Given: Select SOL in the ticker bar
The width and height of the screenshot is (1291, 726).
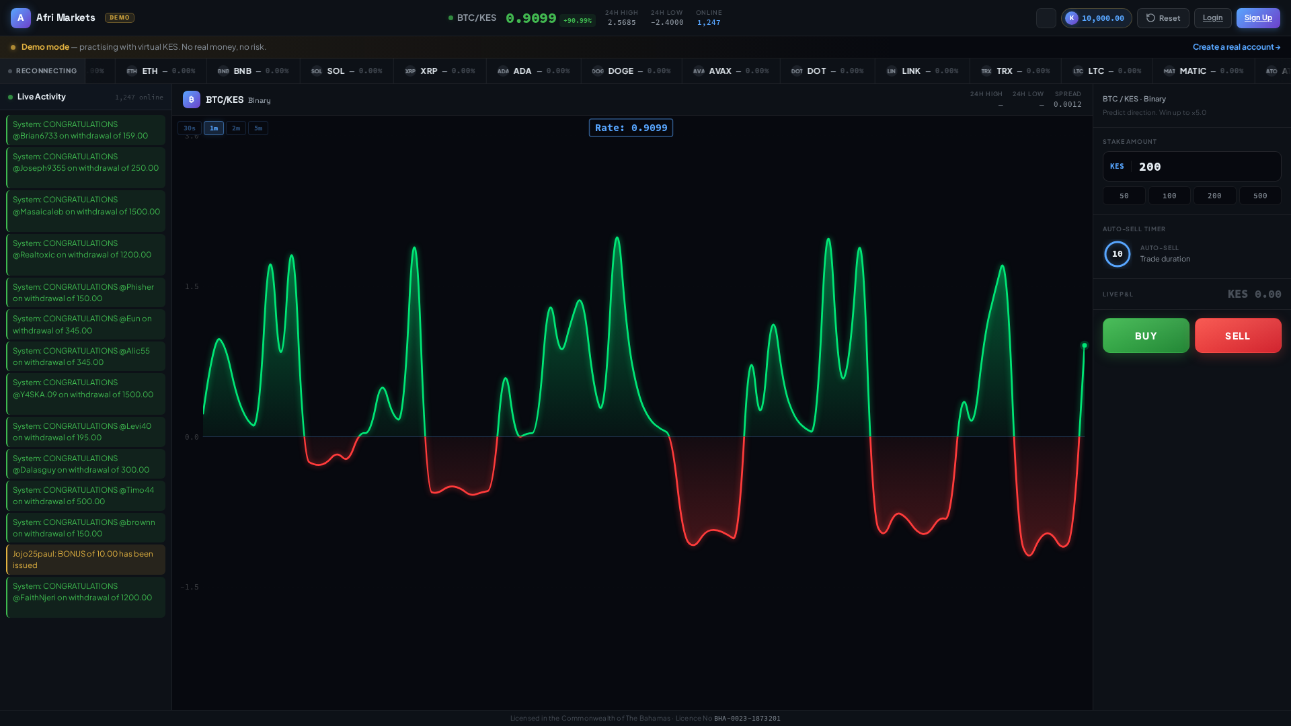Looking at the screenshot, I should (x=346, y=71).
